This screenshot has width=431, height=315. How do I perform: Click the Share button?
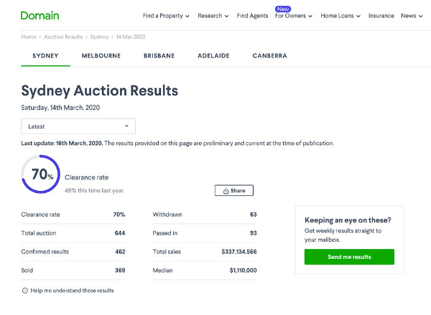point(234,191)
